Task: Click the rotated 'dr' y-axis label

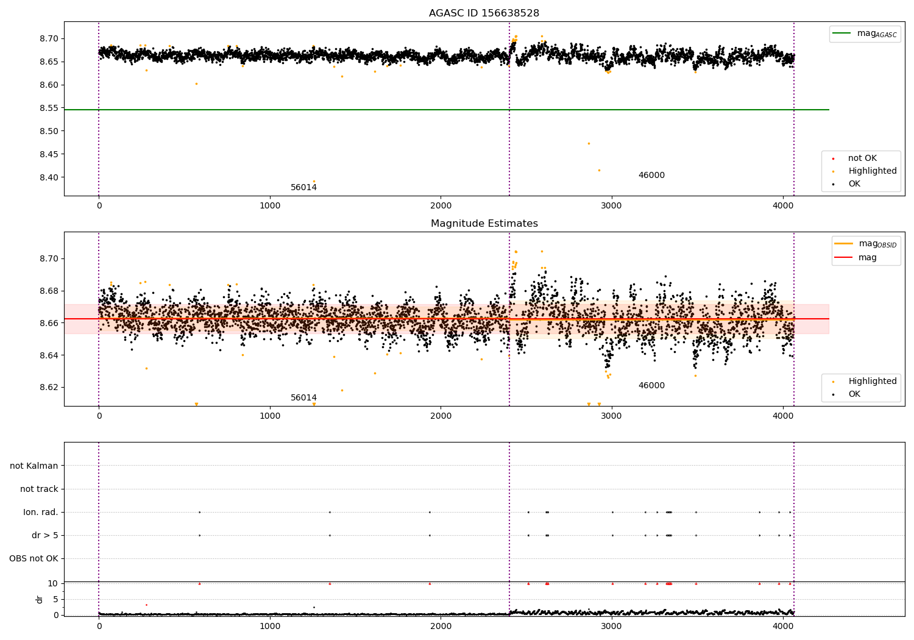Action: tap(40, 599)
